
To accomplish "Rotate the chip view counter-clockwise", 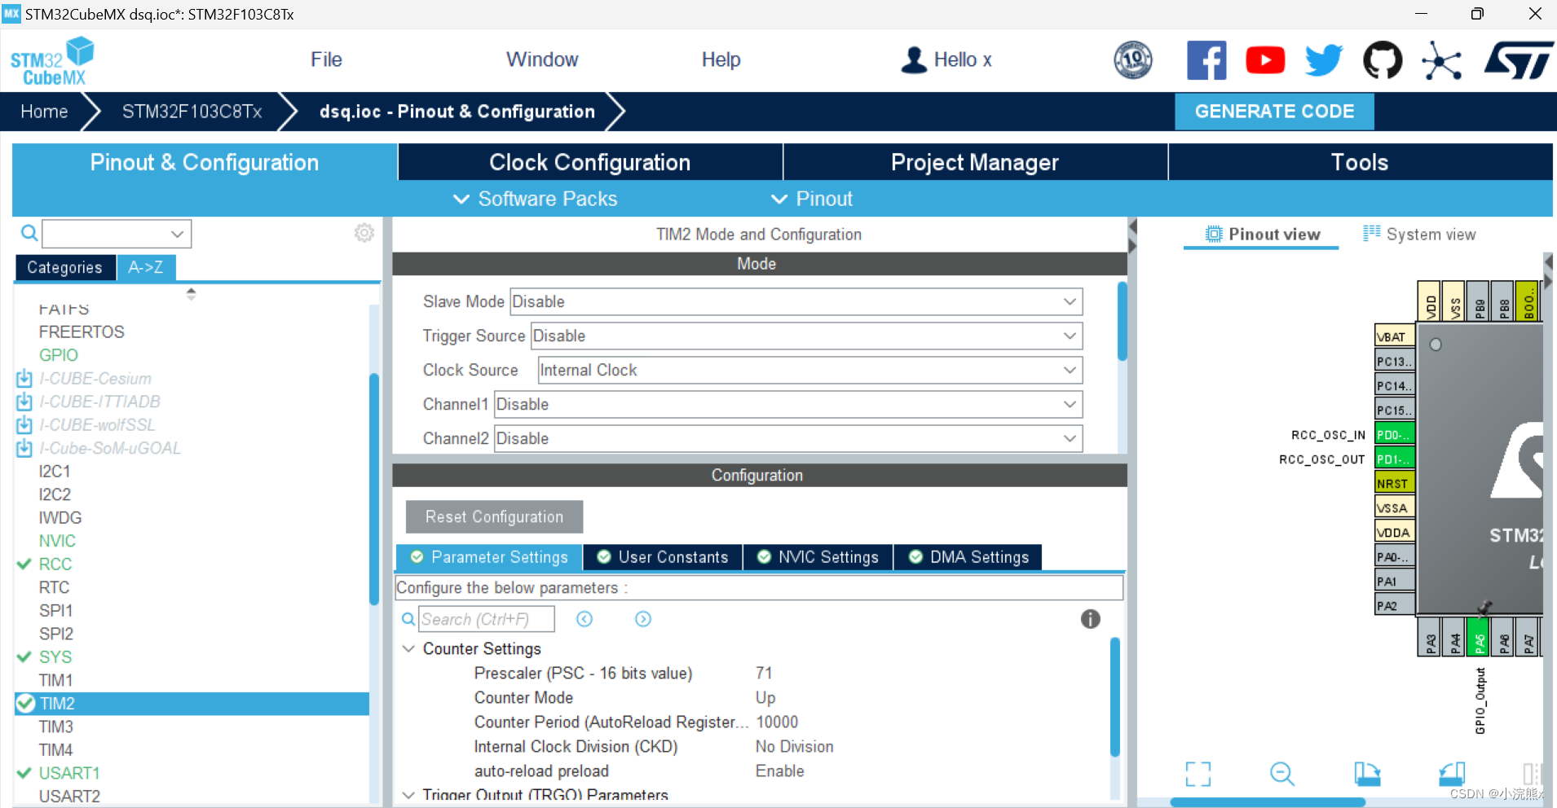I will click(1452, 774).
